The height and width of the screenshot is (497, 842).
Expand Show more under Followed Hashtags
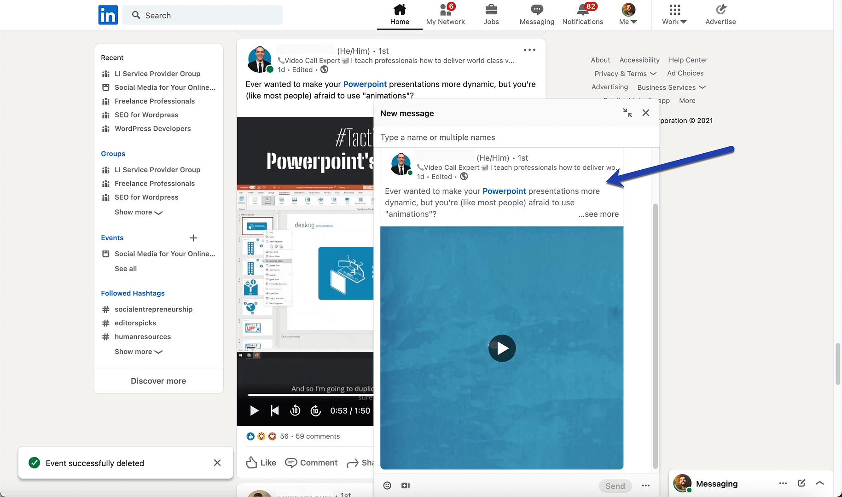pos(138,351)
